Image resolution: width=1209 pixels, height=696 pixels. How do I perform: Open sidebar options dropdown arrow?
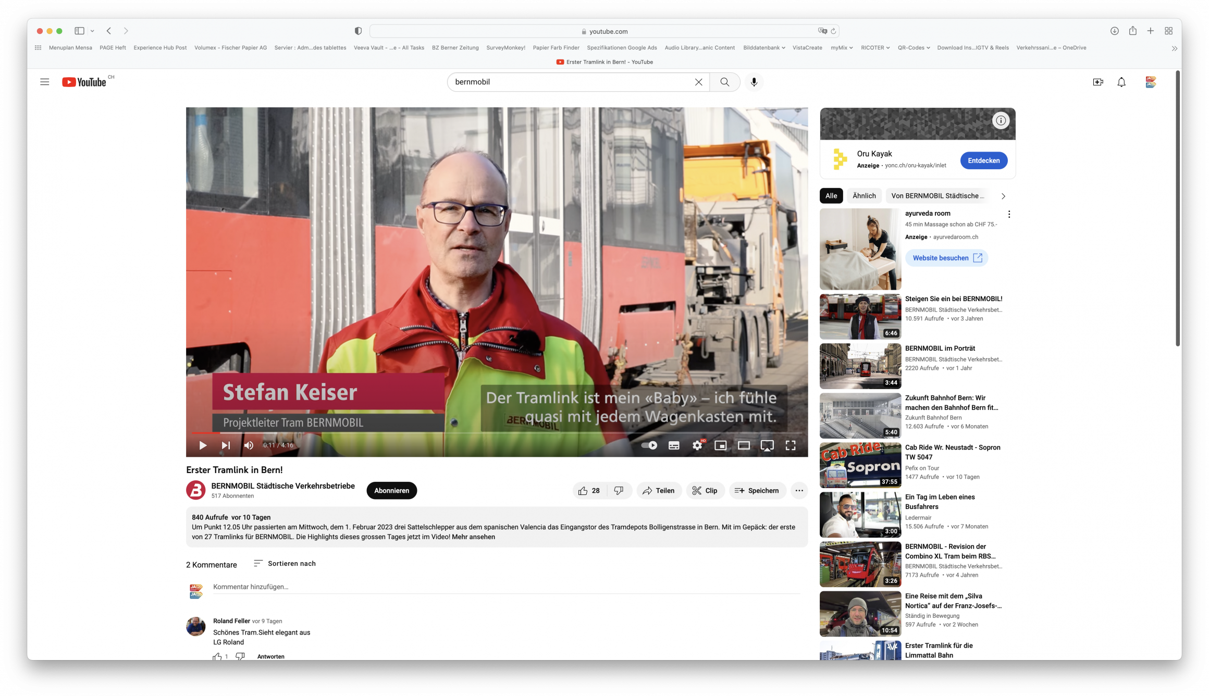(92, 31)
